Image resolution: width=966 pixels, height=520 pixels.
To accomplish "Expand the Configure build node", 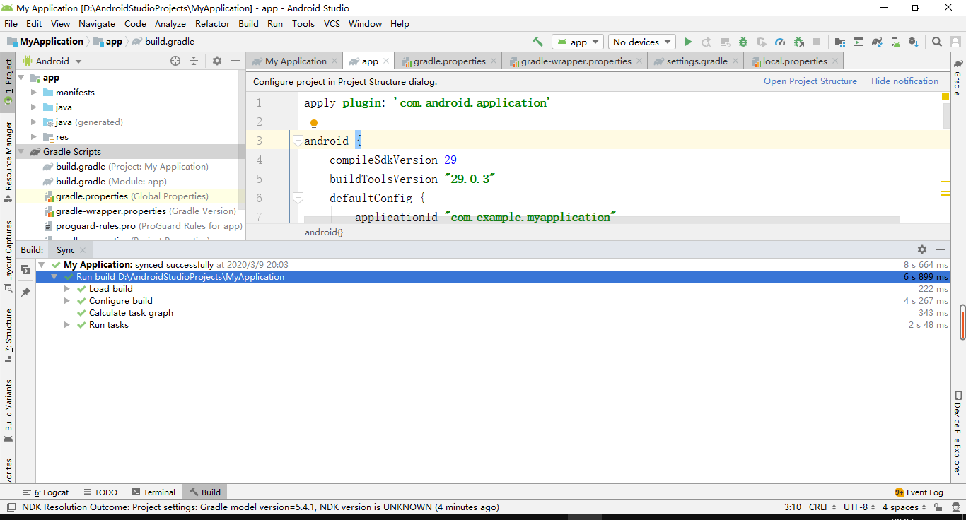I will pyautogui.click(x=67, y=300).
